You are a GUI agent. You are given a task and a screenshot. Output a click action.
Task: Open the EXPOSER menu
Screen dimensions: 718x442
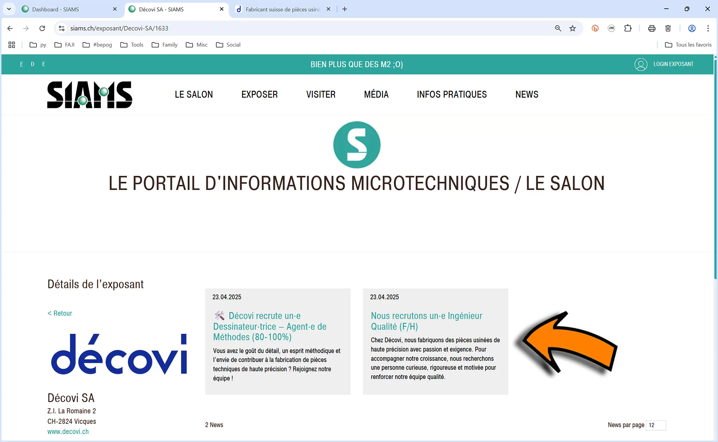click(x=260, y=94)
